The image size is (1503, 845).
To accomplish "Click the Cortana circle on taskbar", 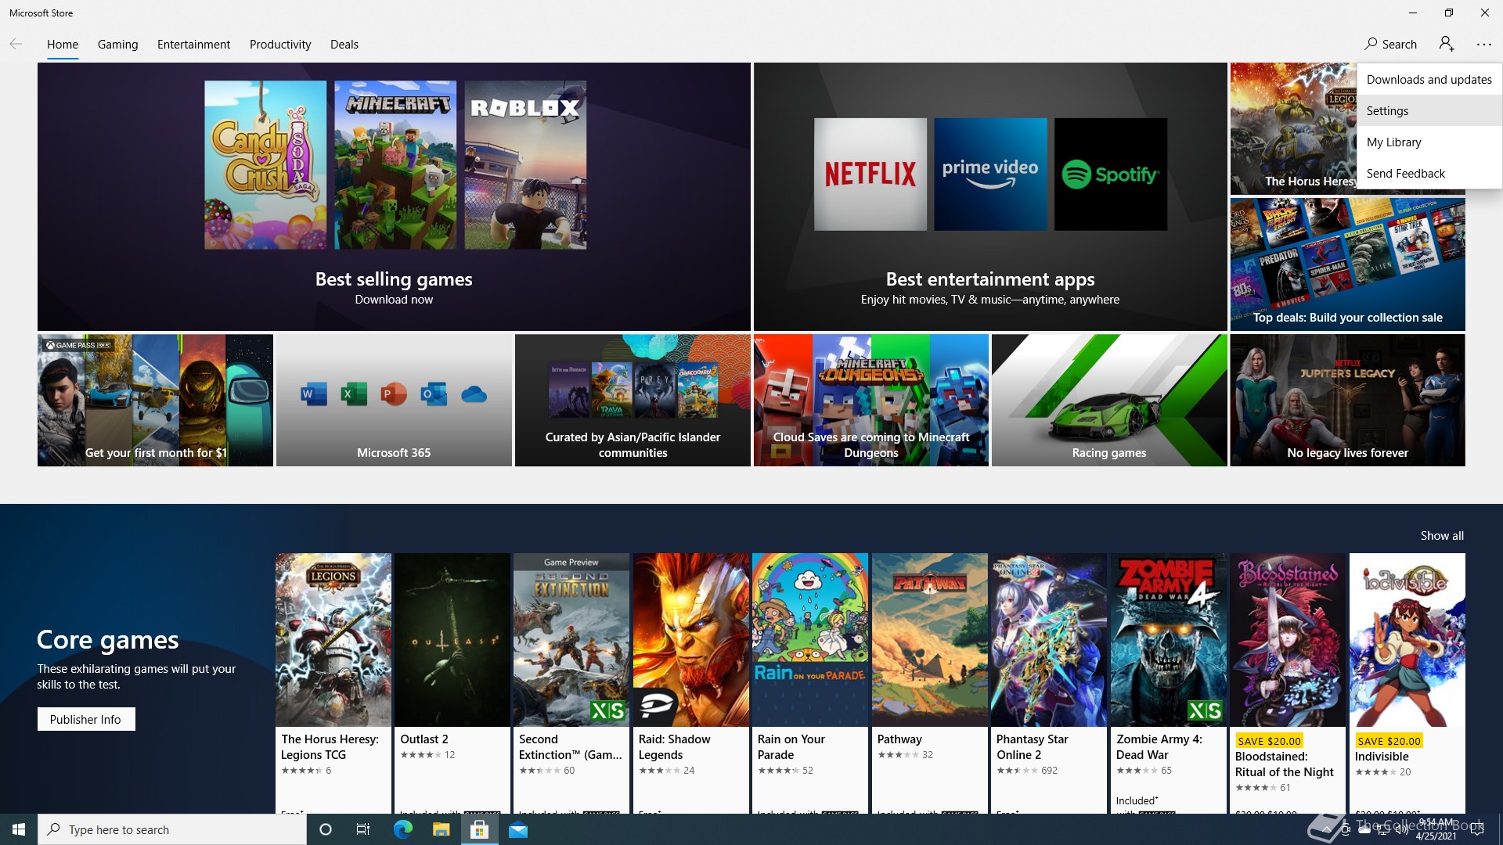I will click(x=326, y=829).
